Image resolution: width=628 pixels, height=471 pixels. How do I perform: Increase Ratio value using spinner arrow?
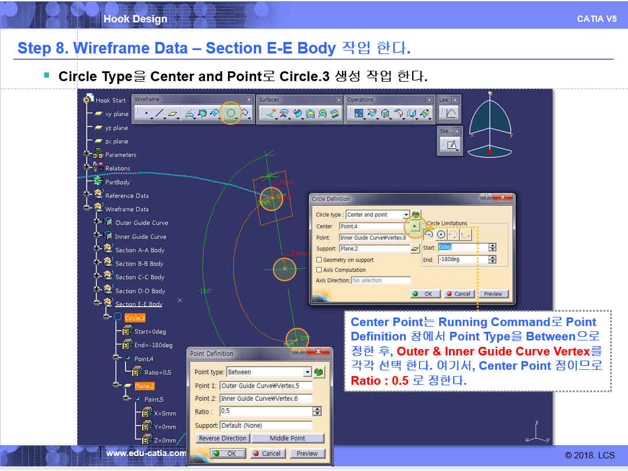coord(317,409)
